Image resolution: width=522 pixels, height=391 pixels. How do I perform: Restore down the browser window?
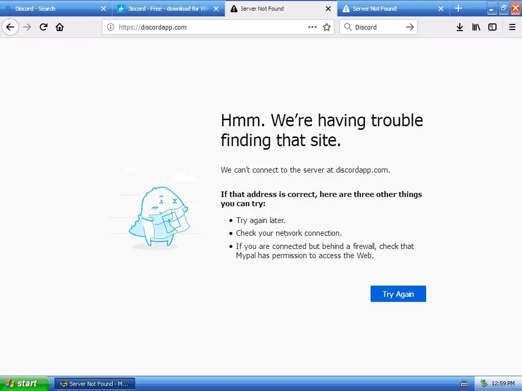coord(504,9)
